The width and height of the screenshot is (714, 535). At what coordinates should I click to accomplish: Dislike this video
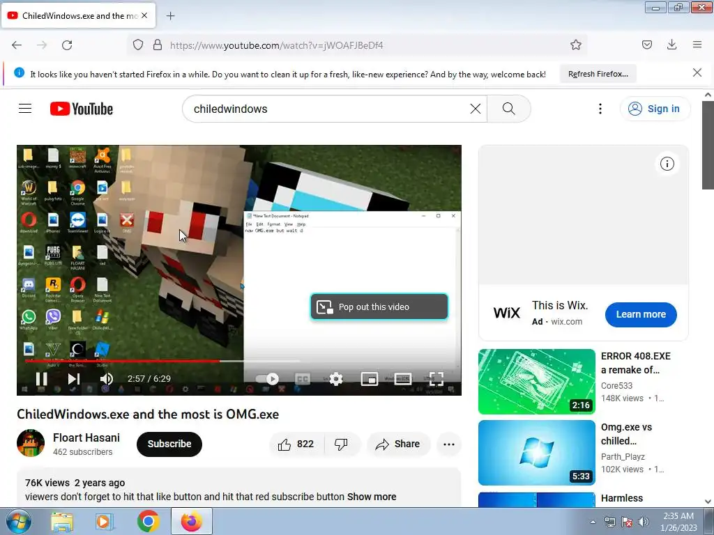click(x=341, y=444)
